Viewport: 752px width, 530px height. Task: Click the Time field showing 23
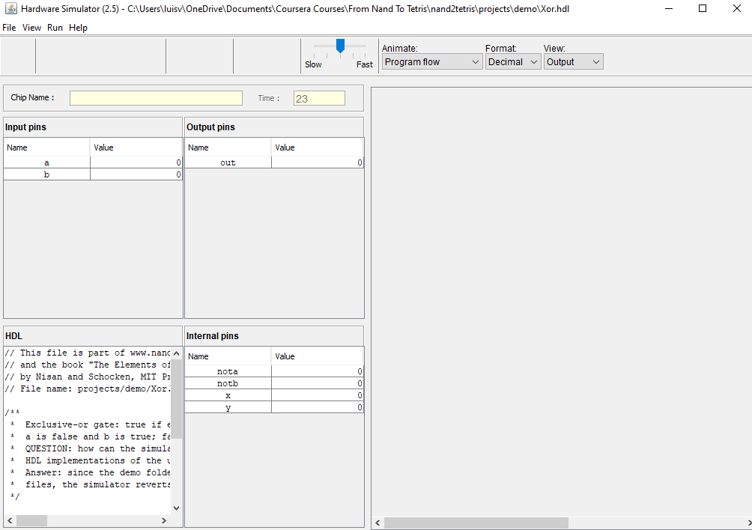[x=319, y=98]
